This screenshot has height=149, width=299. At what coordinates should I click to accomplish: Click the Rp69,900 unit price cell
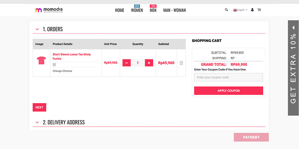click(x=111, y=63)
